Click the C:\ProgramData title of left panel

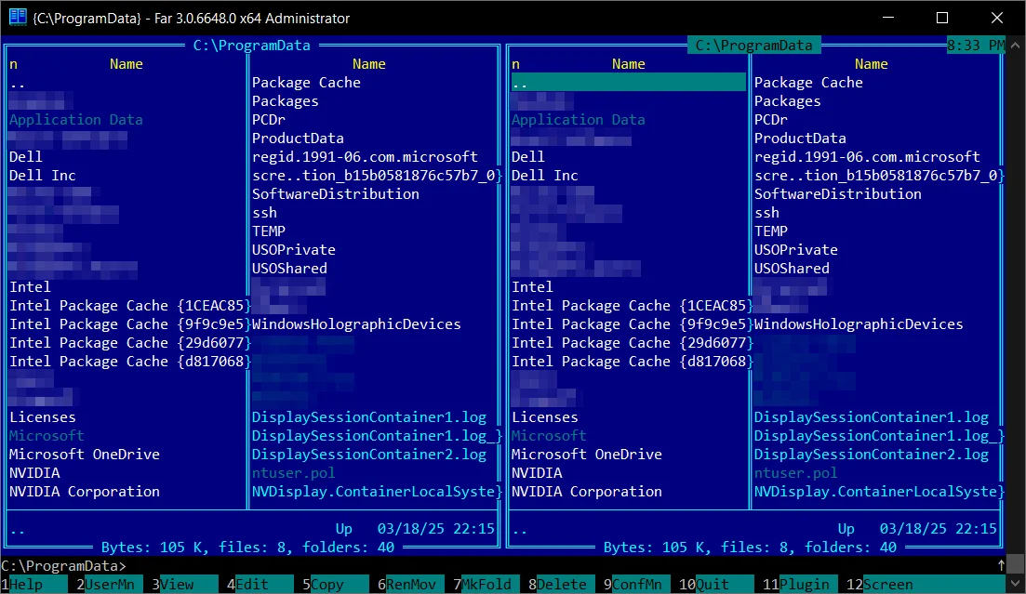252,45
